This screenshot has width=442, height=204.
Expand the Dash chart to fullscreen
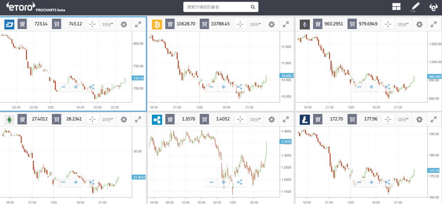pos(138,24)
